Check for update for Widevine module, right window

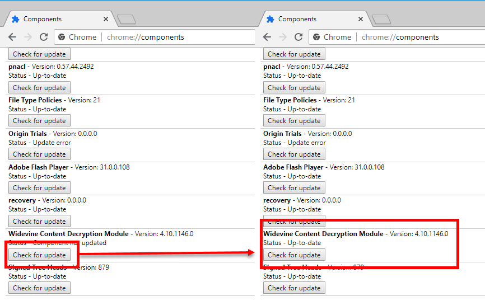[x=294, y=255]
